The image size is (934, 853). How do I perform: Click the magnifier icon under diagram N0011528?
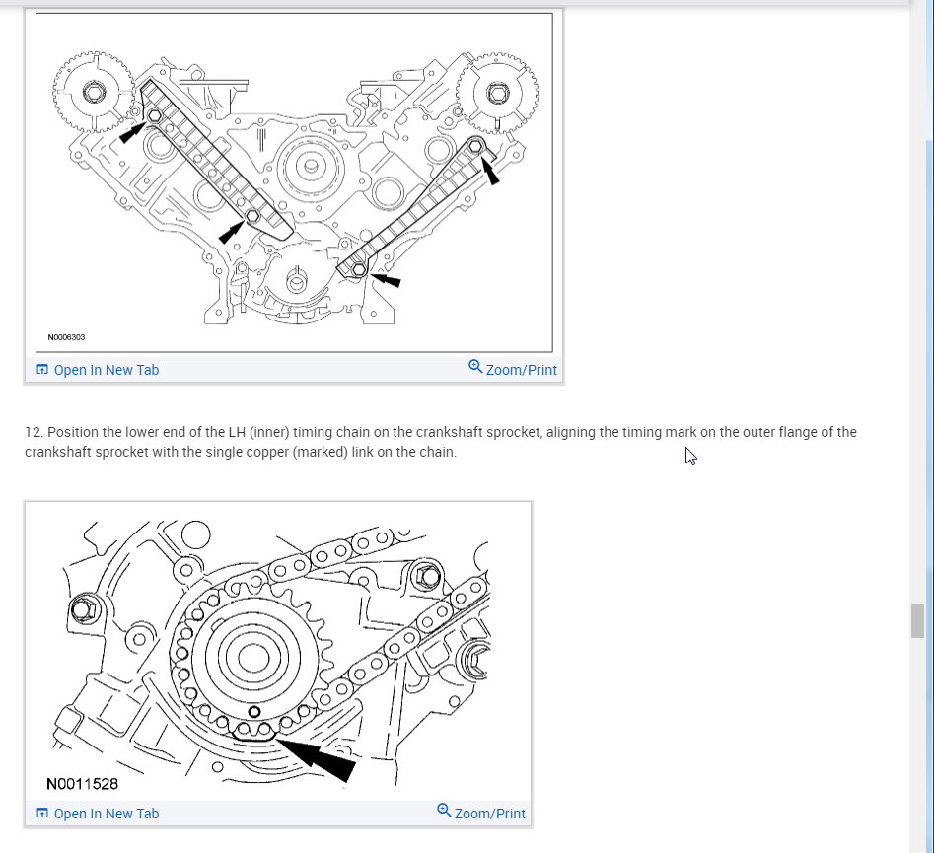tap(444, 811)
